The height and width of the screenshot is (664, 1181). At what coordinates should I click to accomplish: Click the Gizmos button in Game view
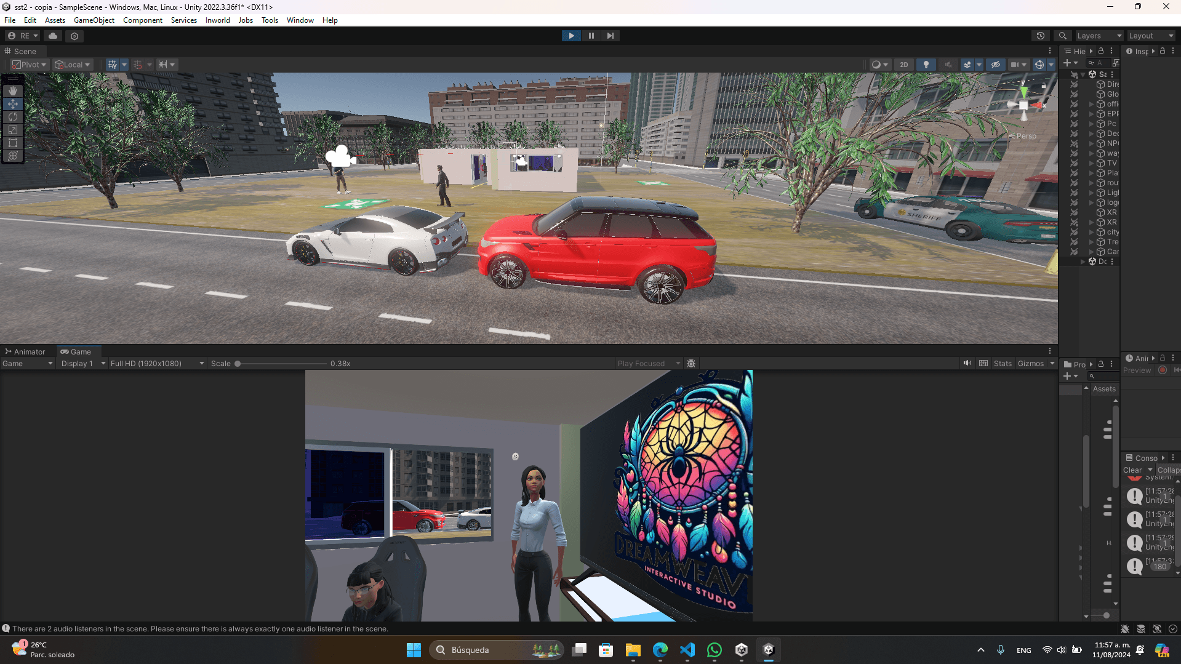(1031, 364)
